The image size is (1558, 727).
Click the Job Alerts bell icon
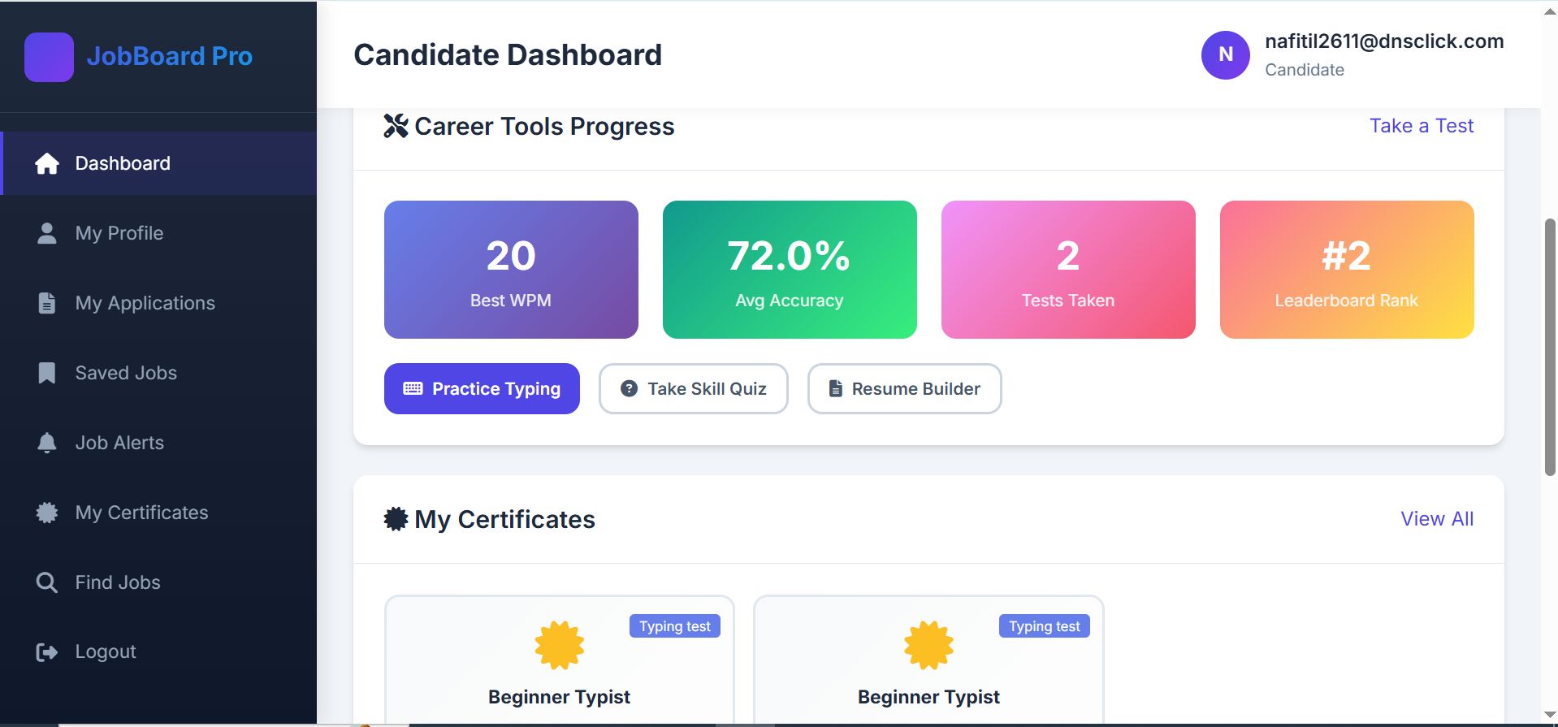click(47, 444)
